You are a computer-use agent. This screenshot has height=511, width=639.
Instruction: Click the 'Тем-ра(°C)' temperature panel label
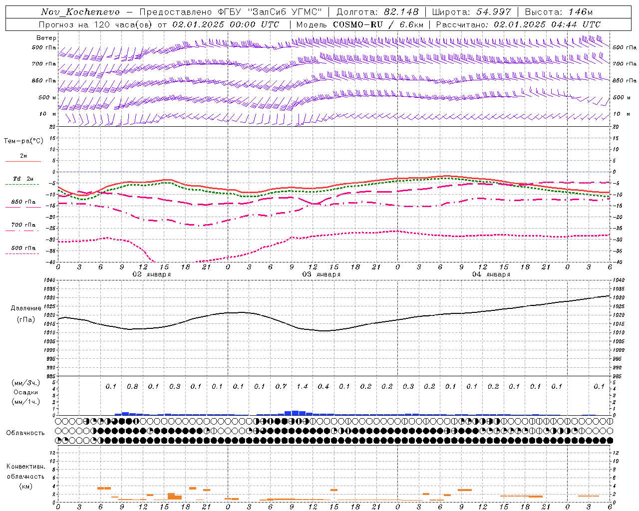click(x=23, y=141)
